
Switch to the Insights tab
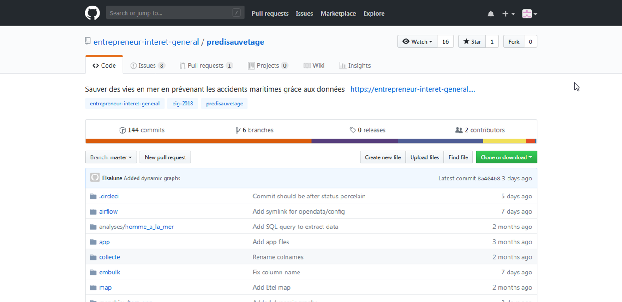(x=355, y=65)
